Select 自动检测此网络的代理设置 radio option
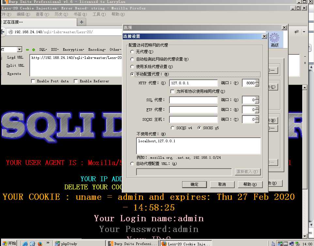This screenshot has height=246, width=314. click(132, 59)
